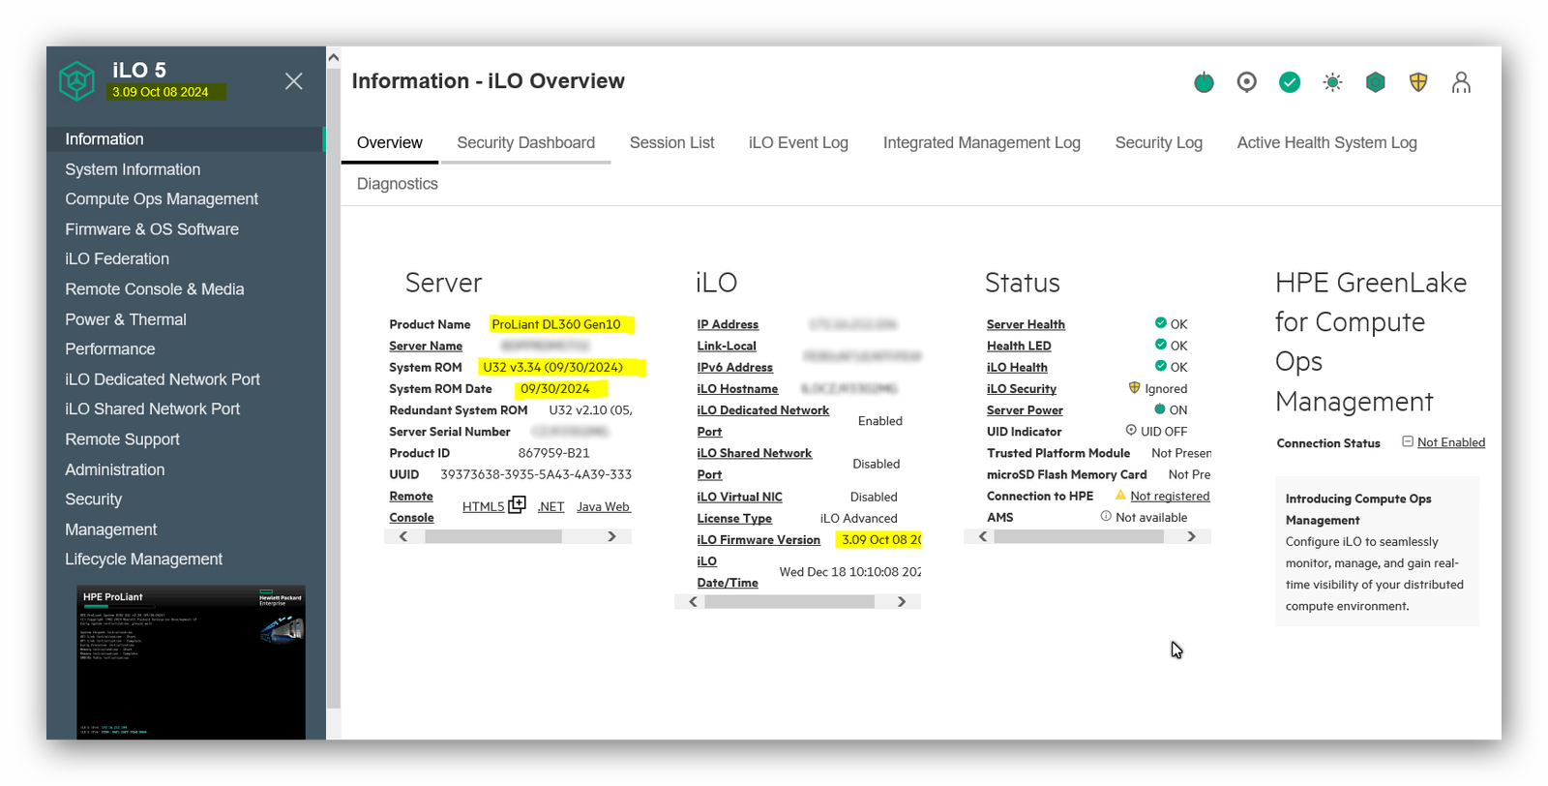1548x786 pixels.
Task: Open the iLO Event Log tab
Action: click(798, 143)
